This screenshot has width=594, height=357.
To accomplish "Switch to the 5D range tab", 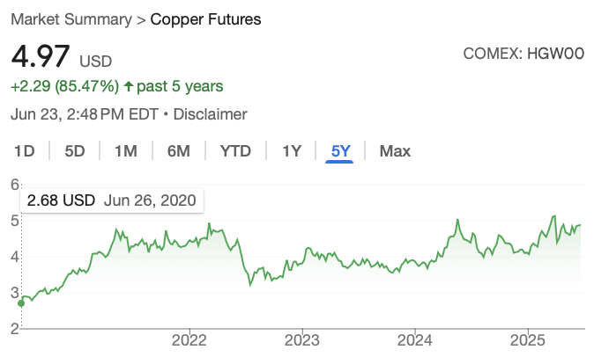I will pyautogui.click(x=75, y=151).
